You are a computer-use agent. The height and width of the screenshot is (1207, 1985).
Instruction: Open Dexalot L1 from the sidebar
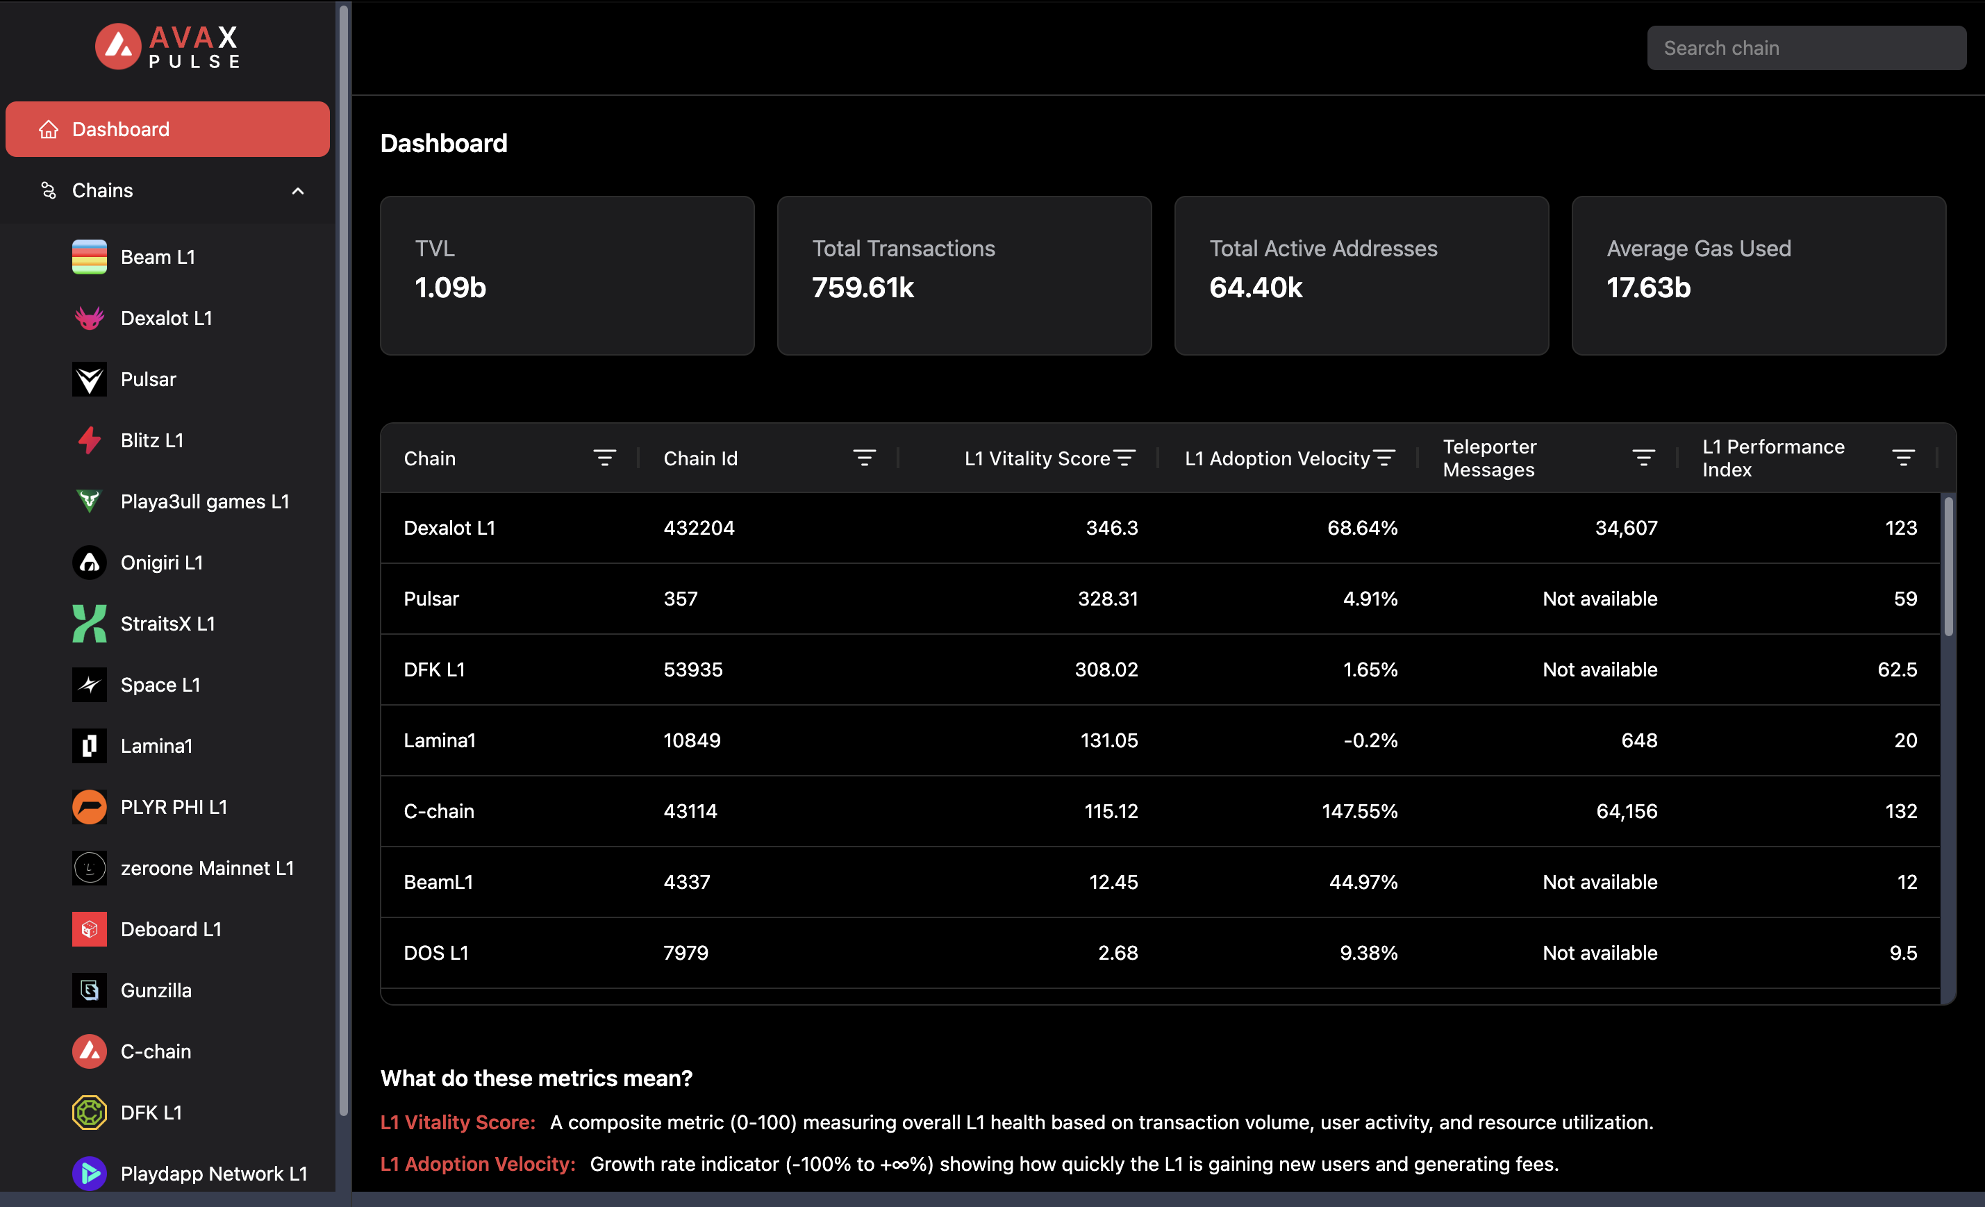(167, 318)
